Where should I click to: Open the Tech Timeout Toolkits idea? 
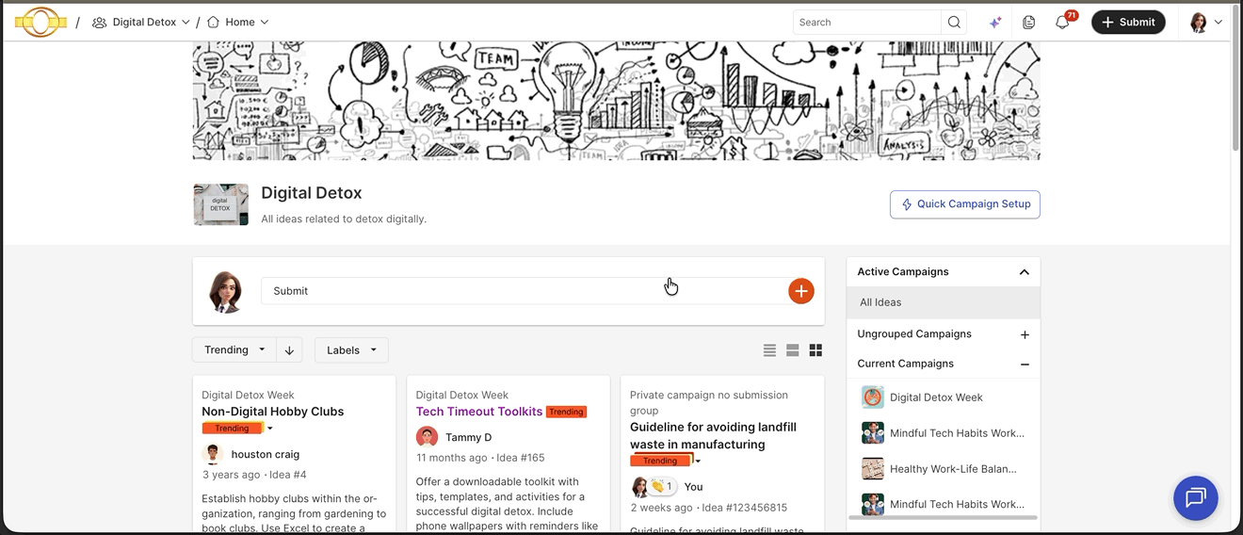click(479, 412)
